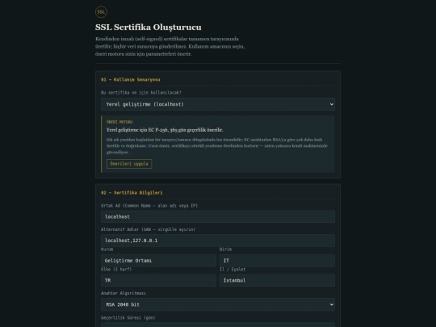The width and height of the screenshot is (436, 327).
Task: Focus the Kurum field 'Geliştirme Ortamı'
Action: pyautogui.click(x=158, y=261)
